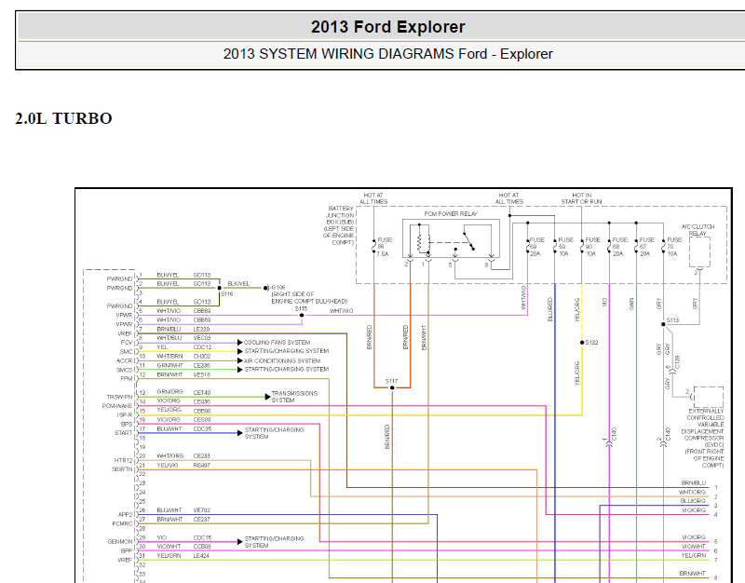
Task: Click the "SMCS" pin label
Action: tap(125, 370)
